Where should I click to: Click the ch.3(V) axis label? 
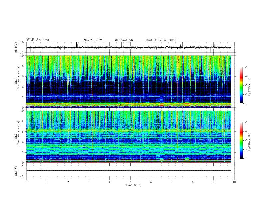point(16,171)
